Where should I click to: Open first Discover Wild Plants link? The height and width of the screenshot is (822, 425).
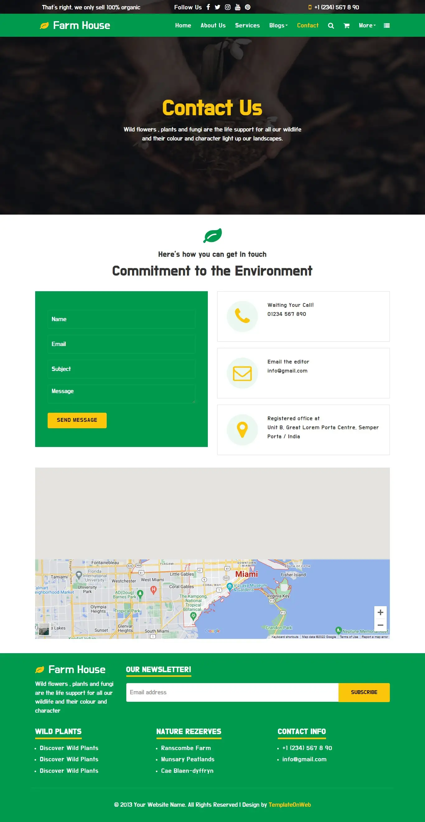(x=69, y=748)
